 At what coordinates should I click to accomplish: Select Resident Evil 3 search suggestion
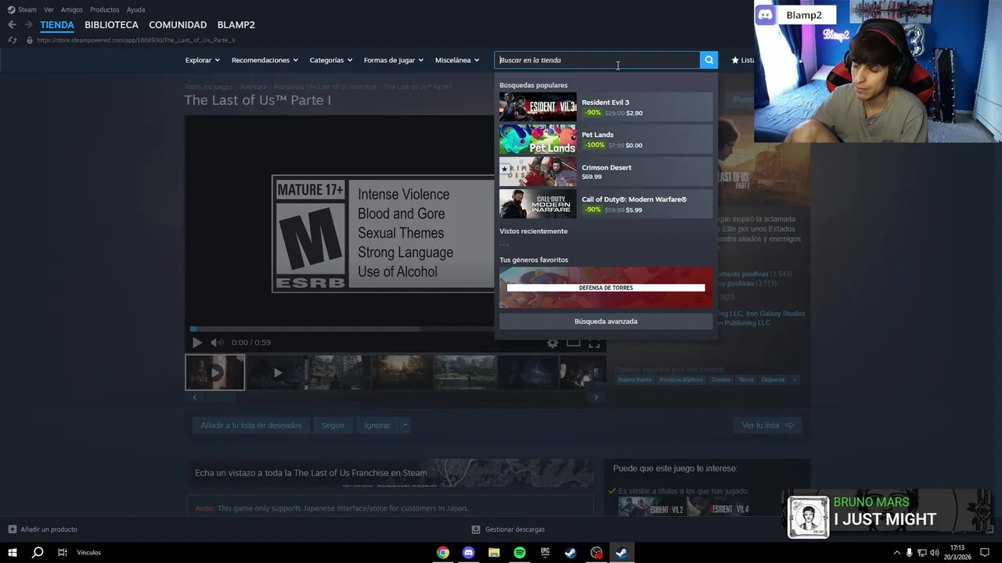[606, 107]
